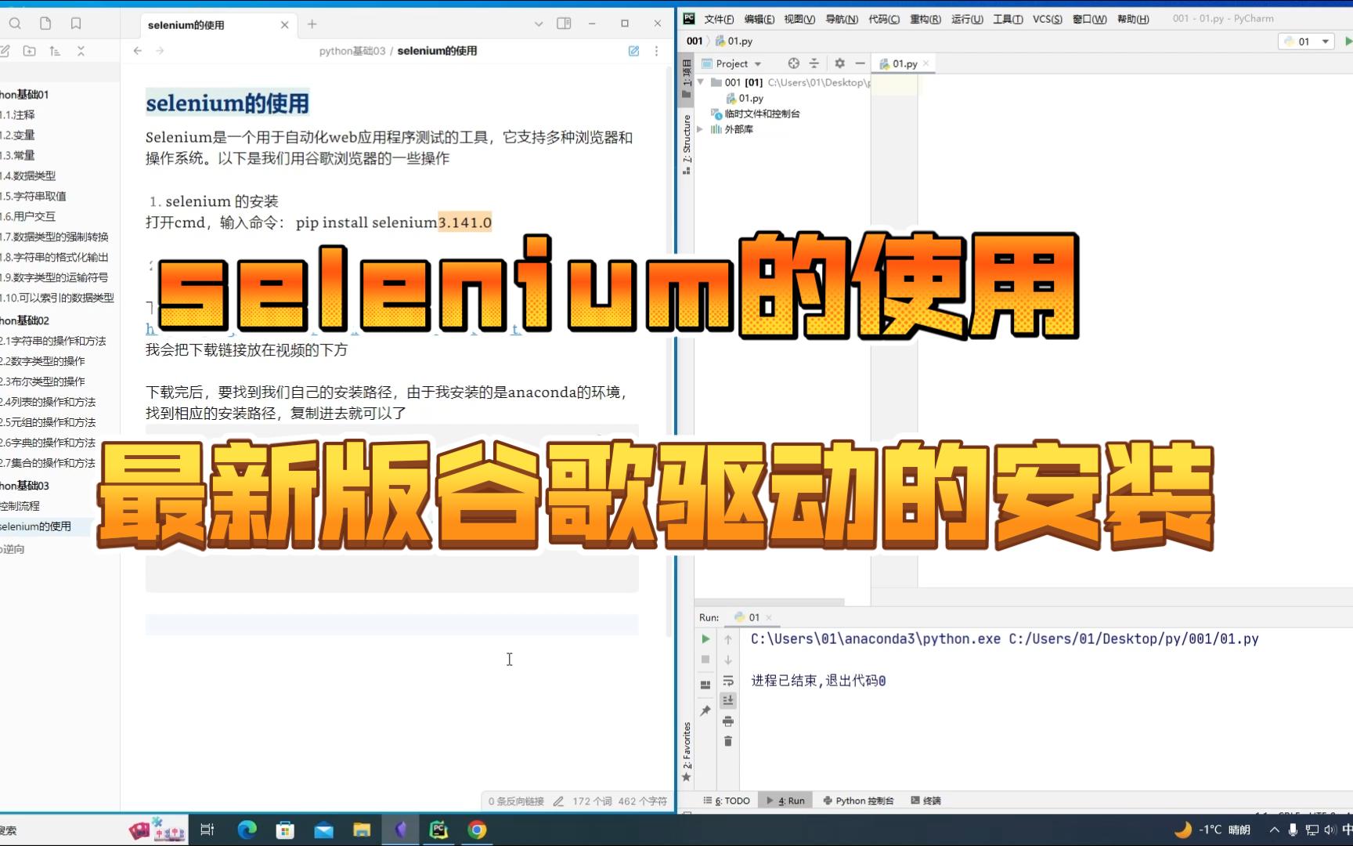Close the selenium的使用 note tab
The height and width of the screenshot is (846, 1353).
point(284,25)
